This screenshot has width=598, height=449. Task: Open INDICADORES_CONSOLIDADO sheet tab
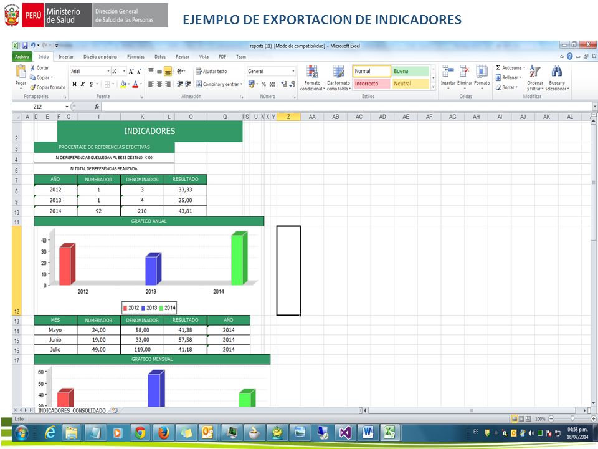click(x=72, y=410)
